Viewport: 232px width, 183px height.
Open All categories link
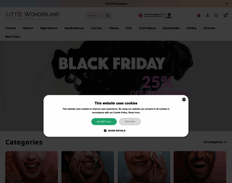coord(215,142)
